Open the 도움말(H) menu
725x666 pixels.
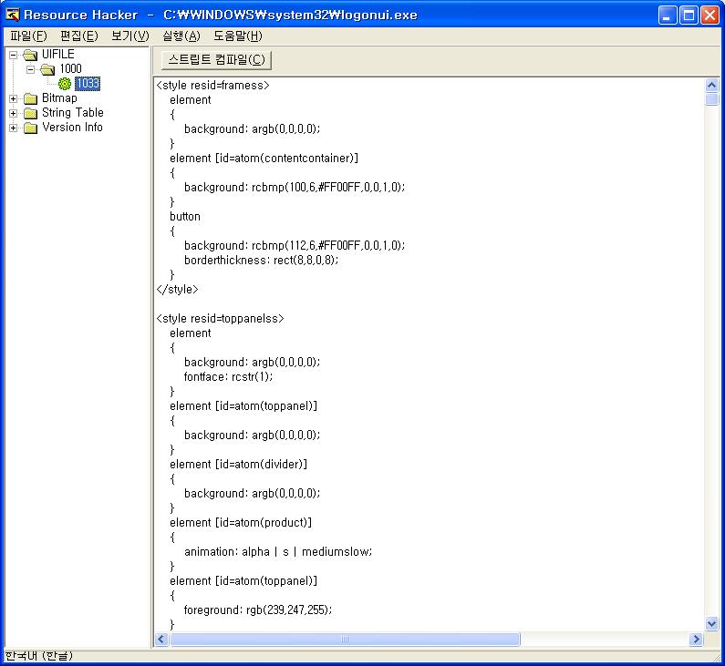[237, 36]
